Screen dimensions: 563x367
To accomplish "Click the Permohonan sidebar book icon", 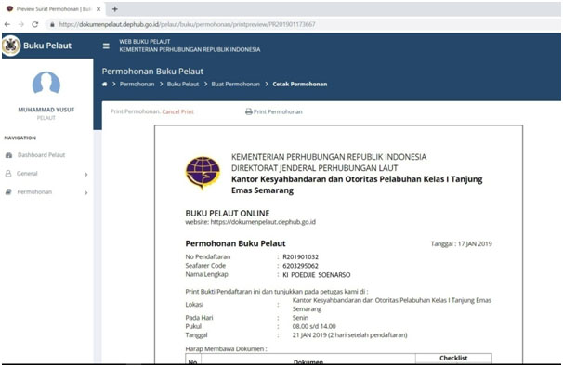I will point(8,191).
